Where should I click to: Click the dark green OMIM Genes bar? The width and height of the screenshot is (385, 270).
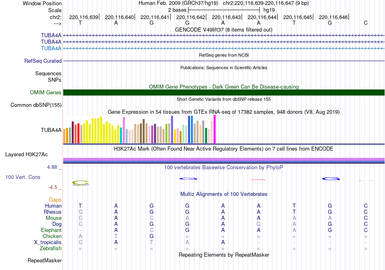point(224,92)
